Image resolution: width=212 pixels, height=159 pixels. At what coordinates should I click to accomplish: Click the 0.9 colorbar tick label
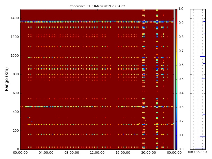coord(181,23)
